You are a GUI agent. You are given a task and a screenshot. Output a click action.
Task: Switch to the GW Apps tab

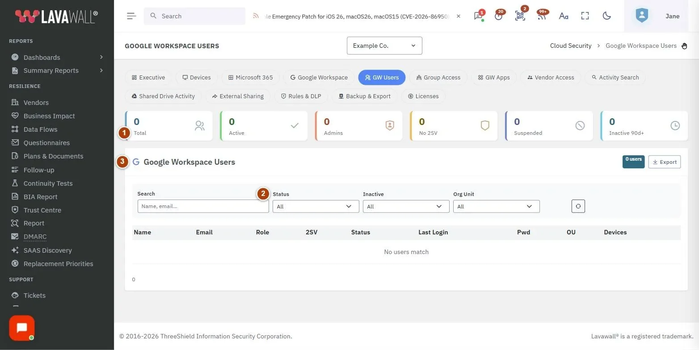point(493,77)
